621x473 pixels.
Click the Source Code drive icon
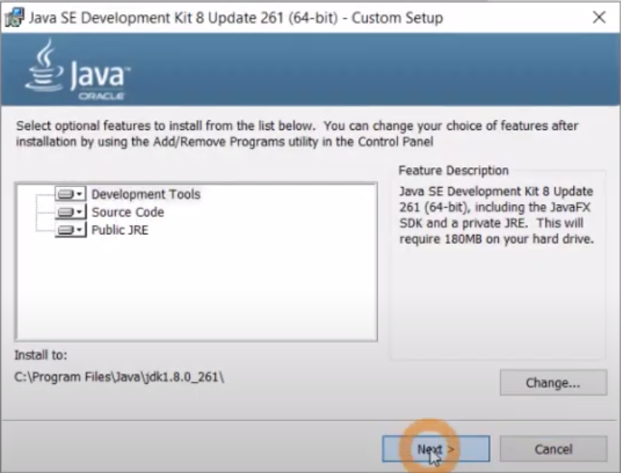tap(67, 213)
